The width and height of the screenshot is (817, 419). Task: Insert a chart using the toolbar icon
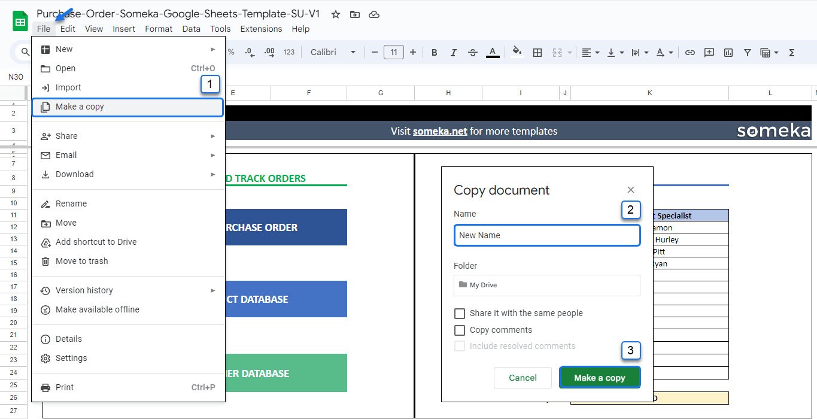pos(728,52)
